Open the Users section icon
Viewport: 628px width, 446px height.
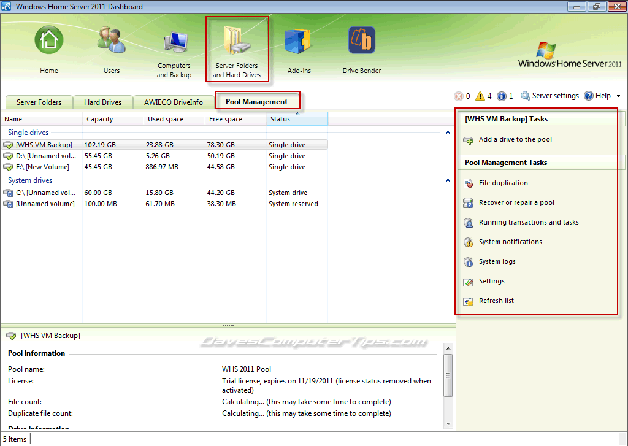click(x=112, y=40)
